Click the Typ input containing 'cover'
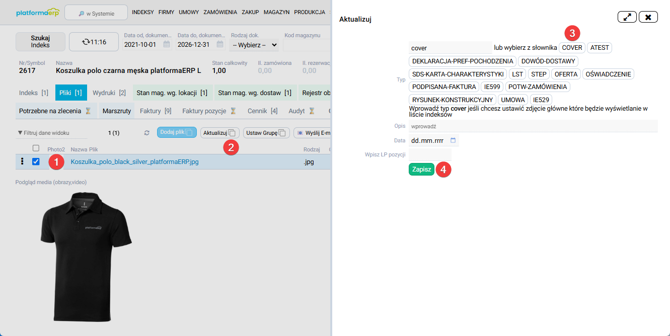 450,48
